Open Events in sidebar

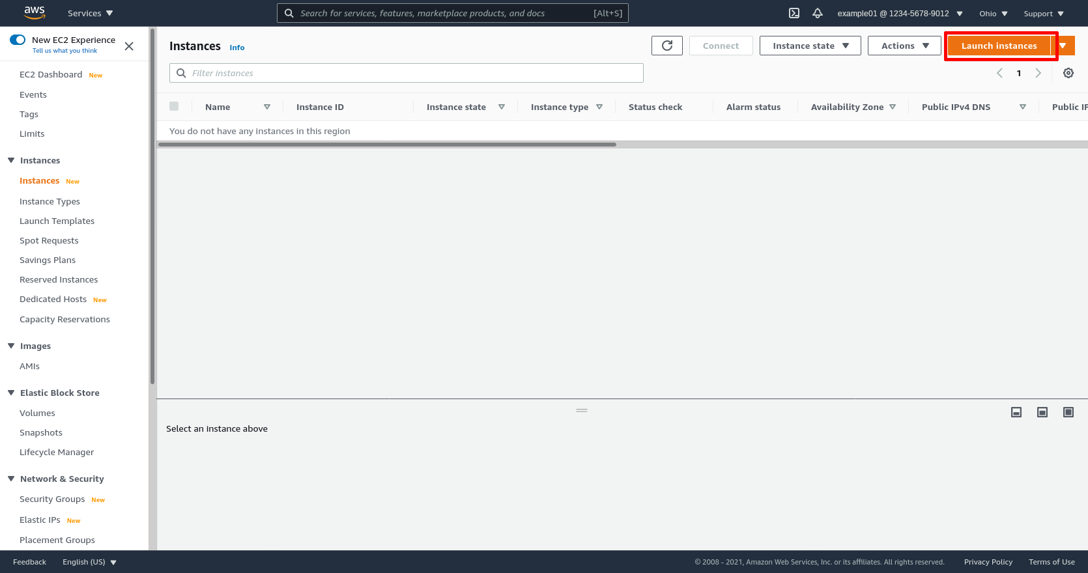click(33, 94)
